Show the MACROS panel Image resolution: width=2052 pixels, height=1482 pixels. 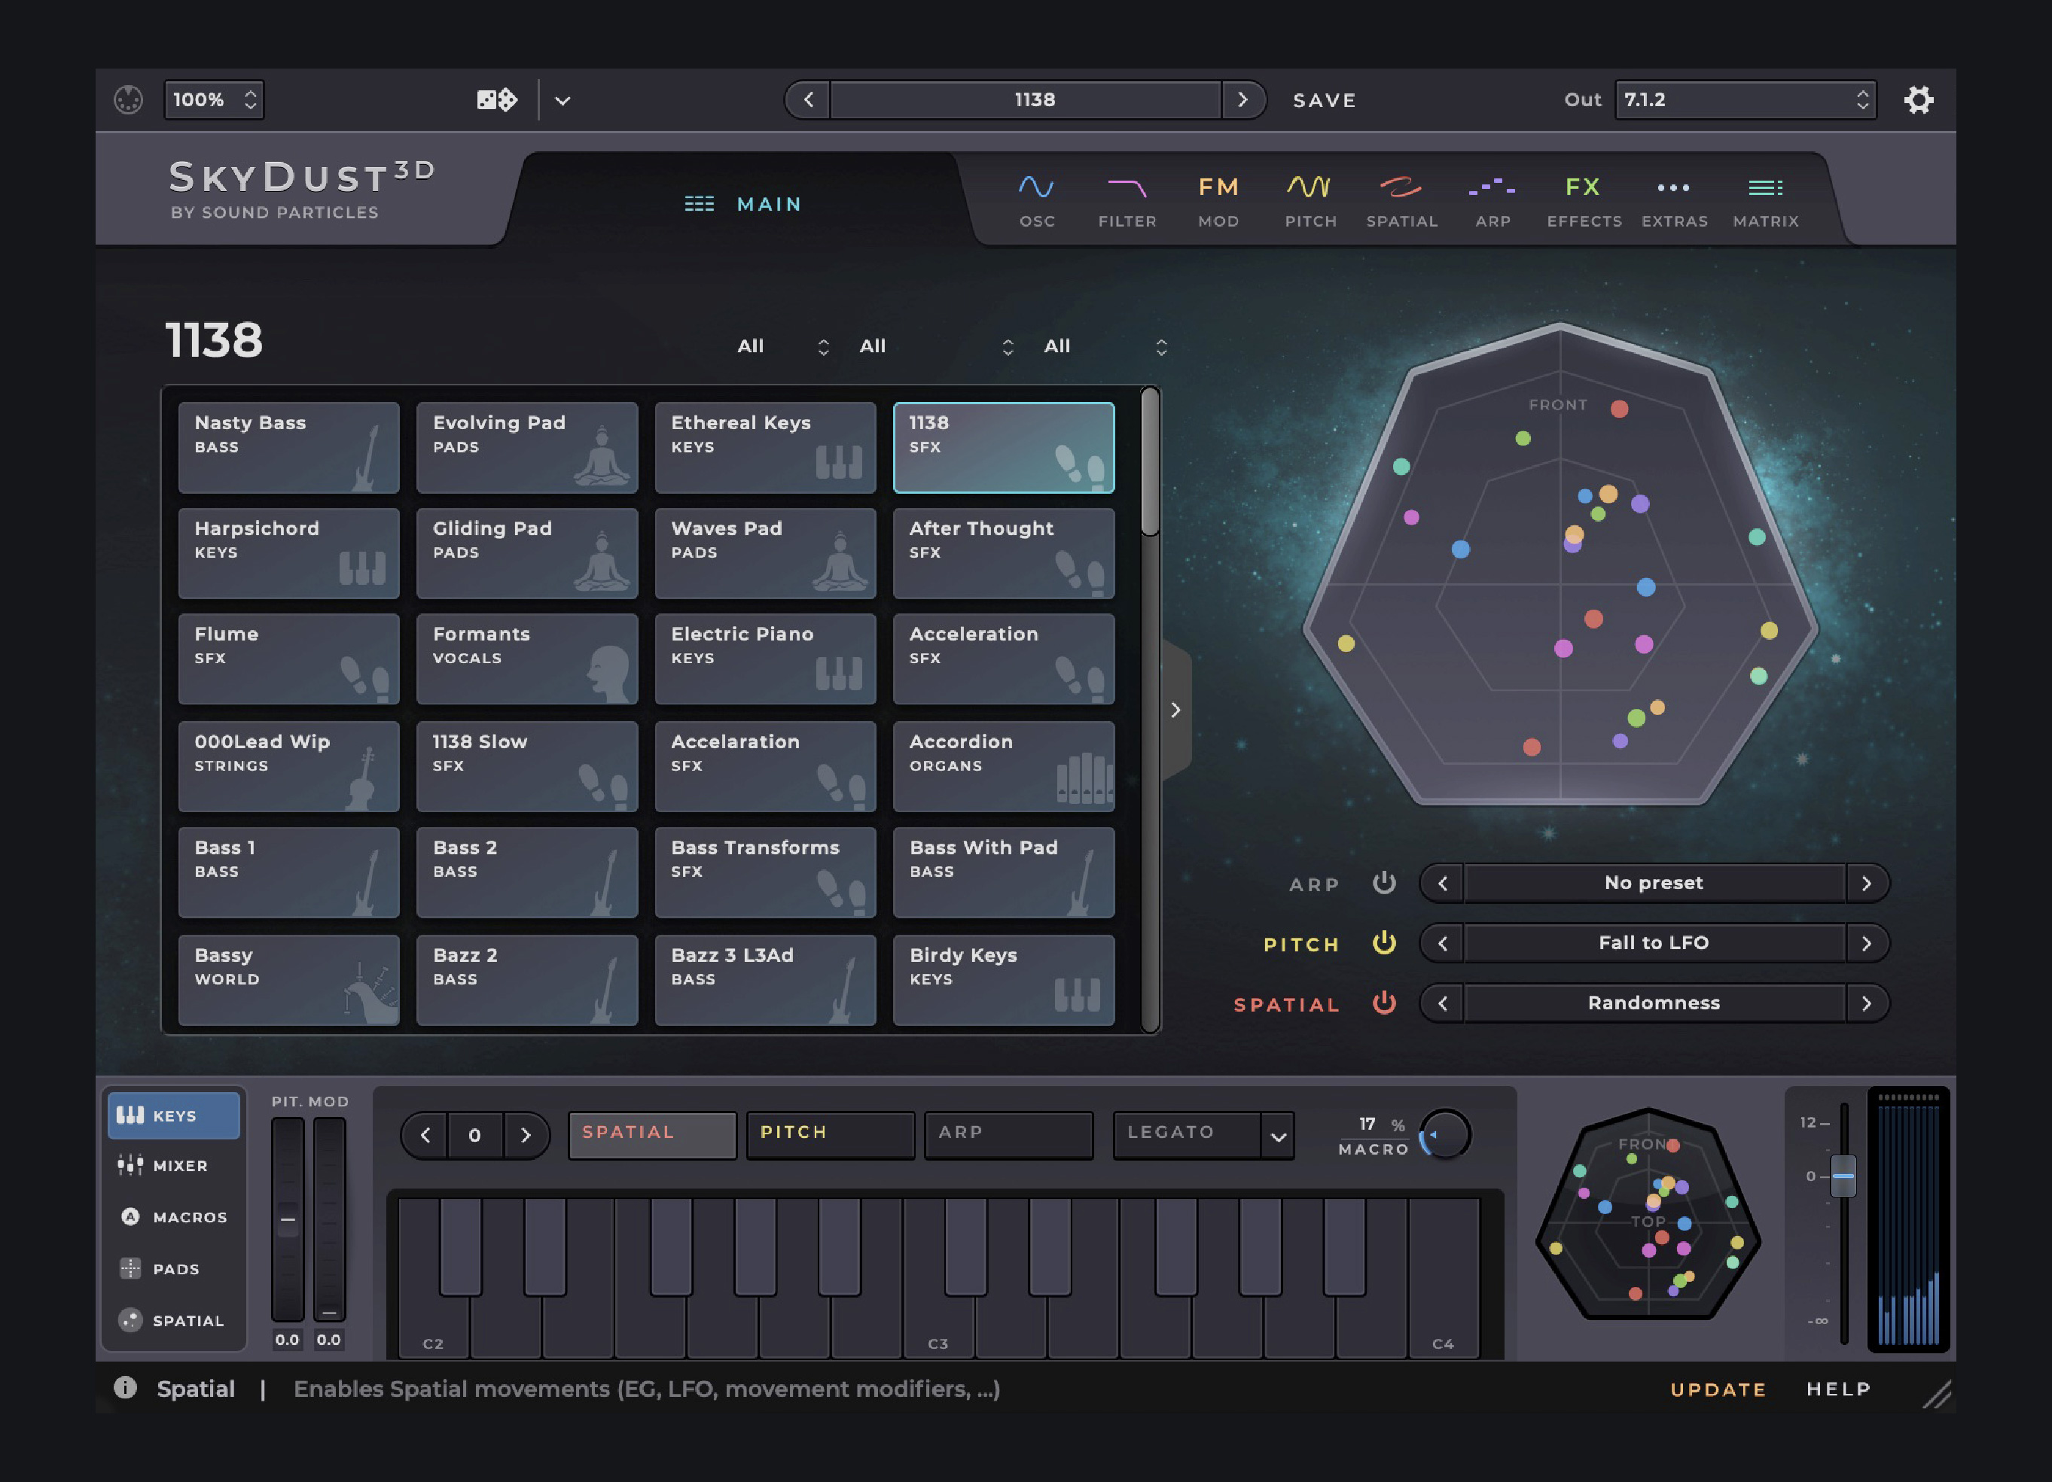point(172,1217)
